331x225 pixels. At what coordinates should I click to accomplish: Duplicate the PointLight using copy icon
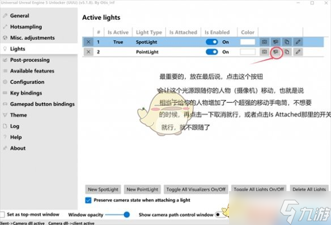(287, 52)
